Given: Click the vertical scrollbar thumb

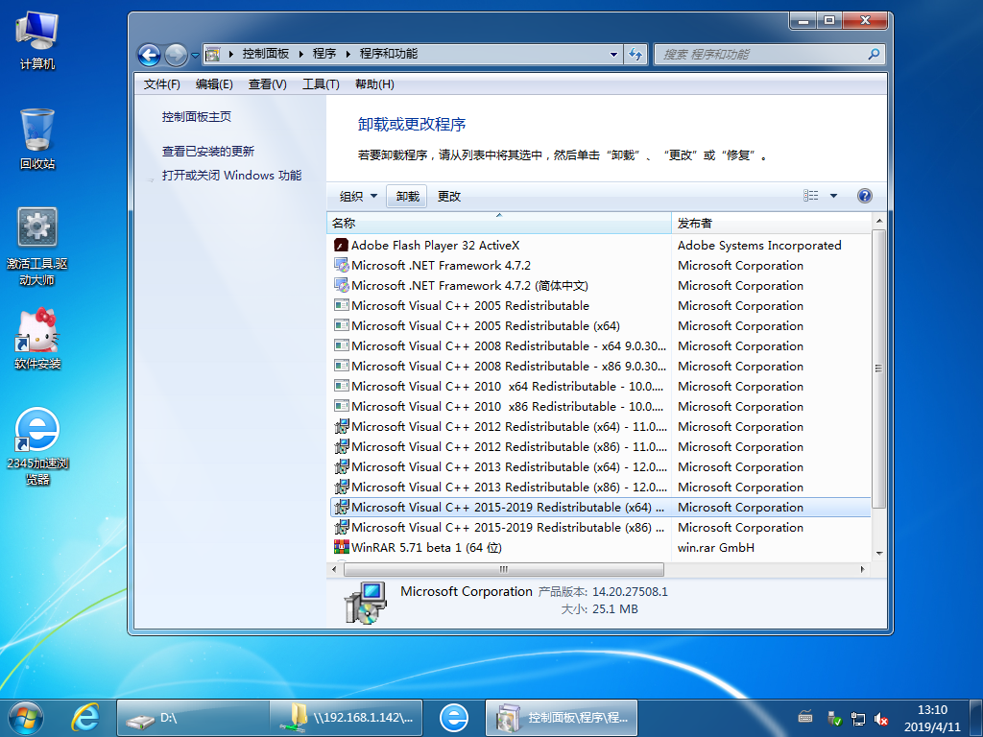Looking at the screenshot, I should (878, 368).
